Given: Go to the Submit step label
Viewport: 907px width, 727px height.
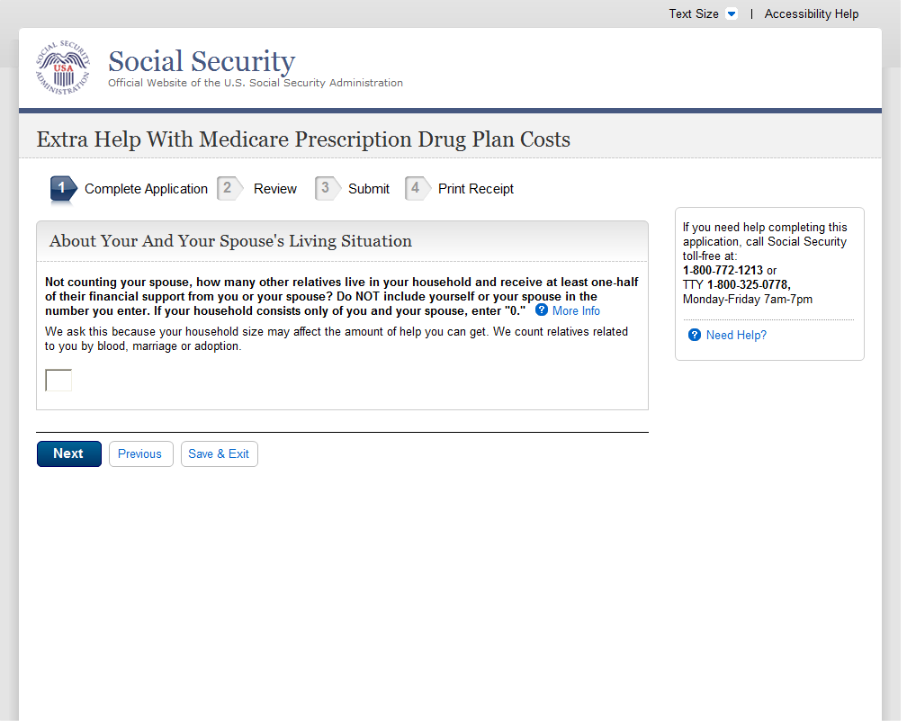Looking at the screenshot, I should click(369, 189).
